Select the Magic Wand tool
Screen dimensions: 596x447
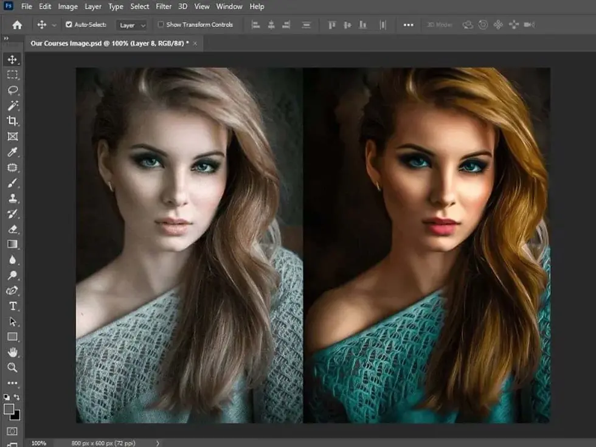12,106
